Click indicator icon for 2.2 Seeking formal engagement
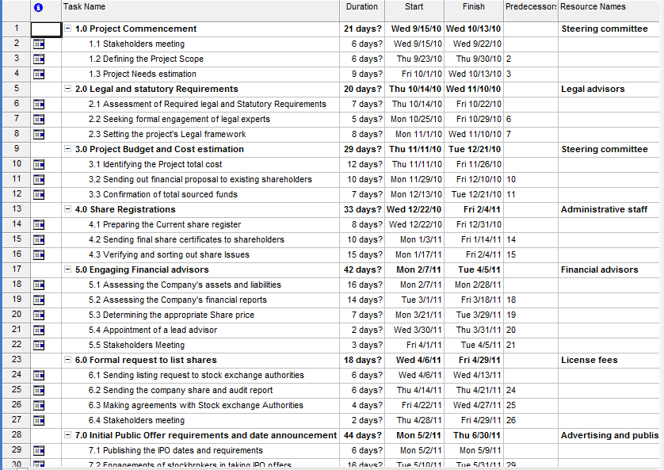This screenshot has height=470, width=664. click(x=39, y=120)
